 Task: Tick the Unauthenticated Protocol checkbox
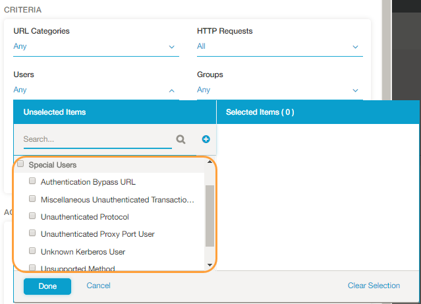pyautogui.click(x=32, y=216)
